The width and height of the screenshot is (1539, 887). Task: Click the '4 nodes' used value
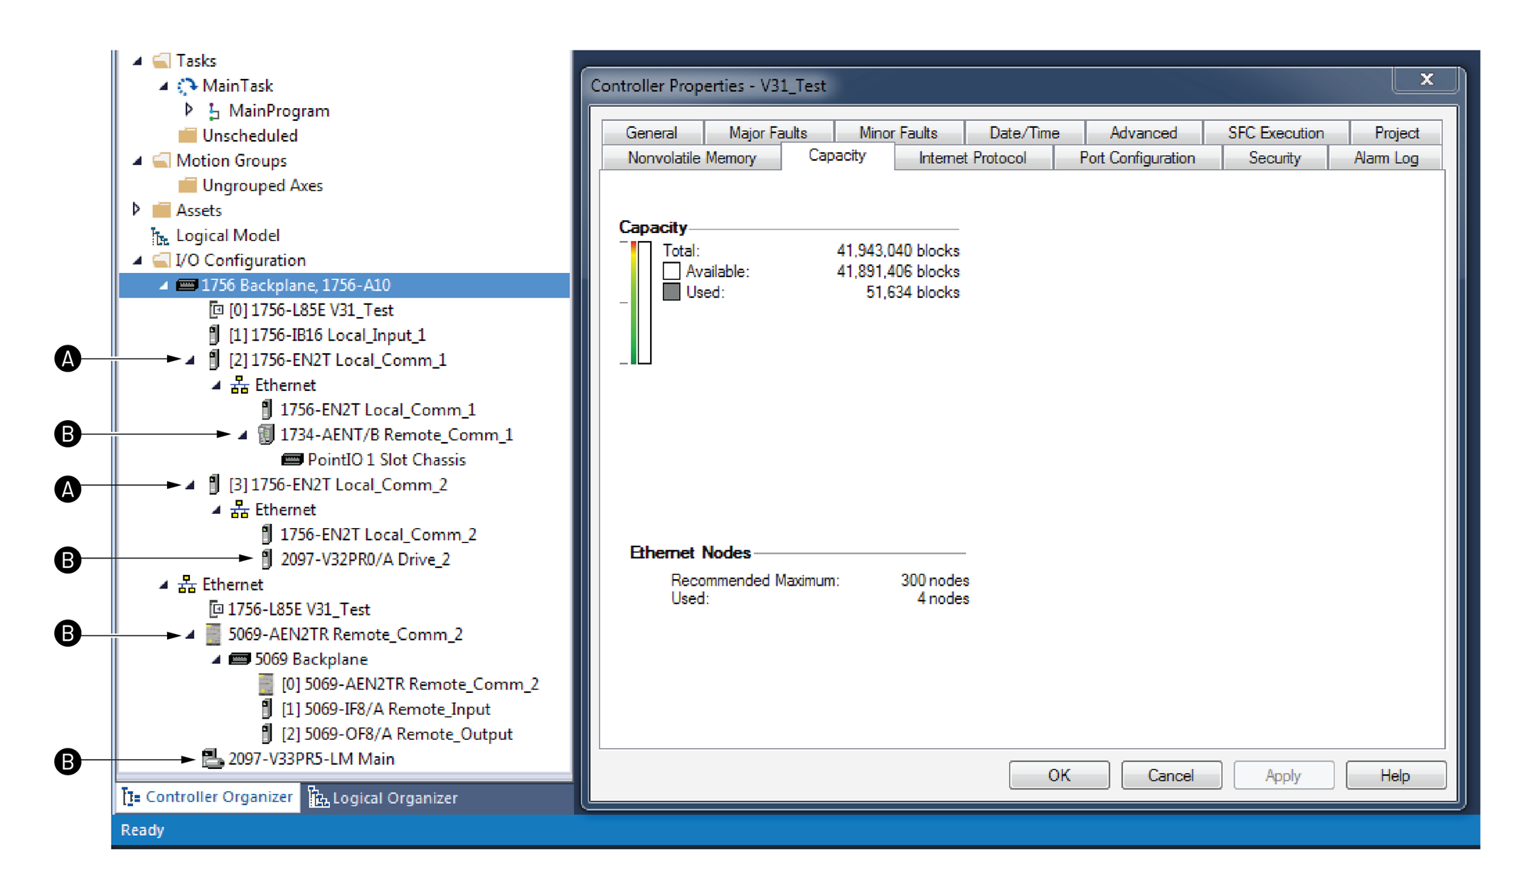click(942, 598)
